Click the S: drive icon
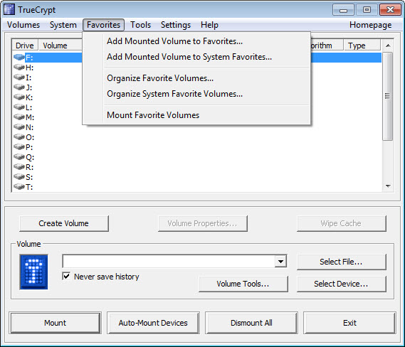Image resolution: width=405 pixels, height=347 pixels. coord(19,177)
